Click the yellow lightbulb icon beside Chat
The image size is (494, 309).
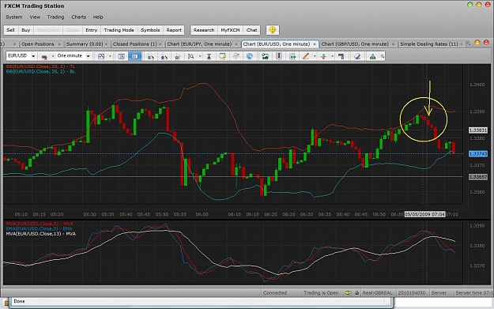point(273,30)
